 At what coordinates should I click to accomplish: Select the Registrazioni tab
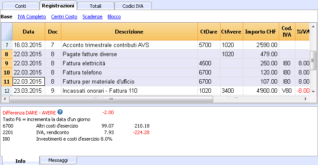click(58, 6)
